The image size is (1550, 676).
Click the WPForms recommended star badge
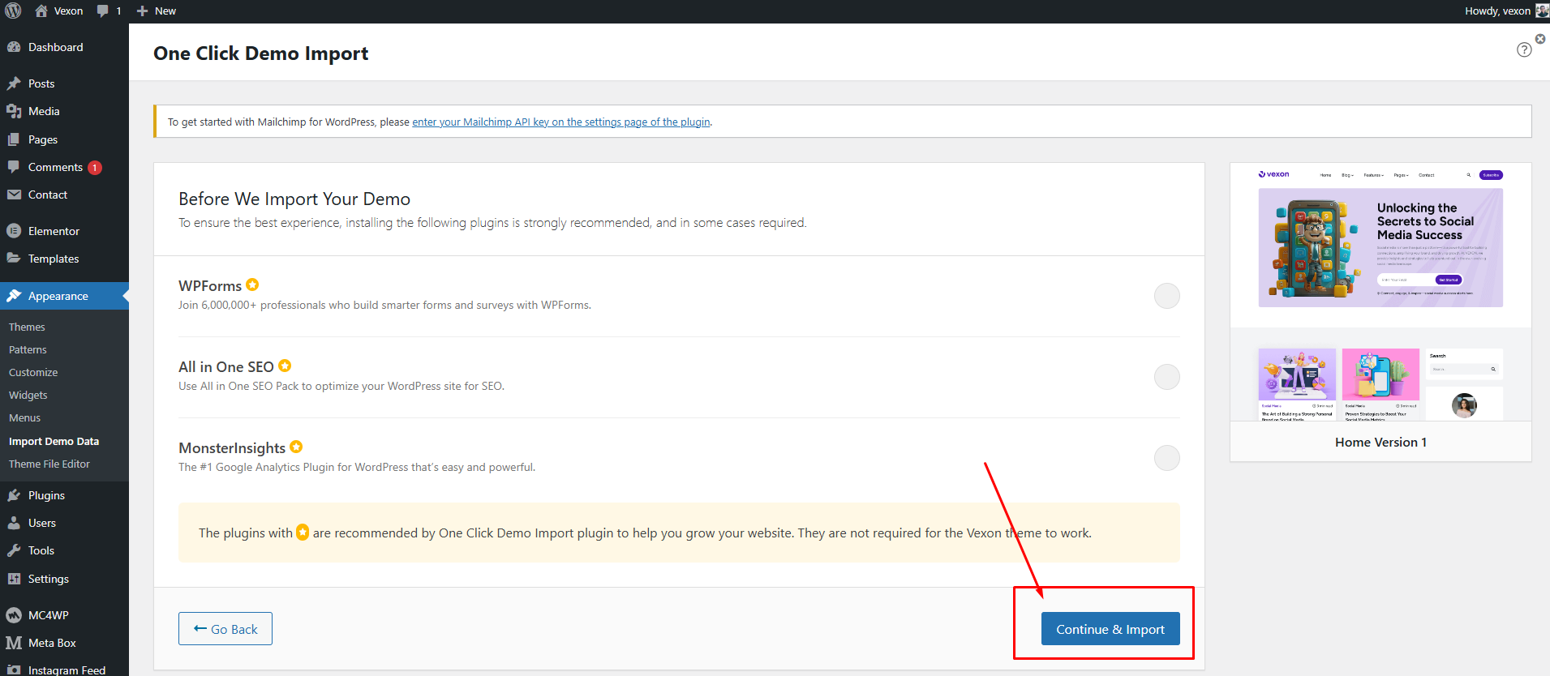[x=252, y=285]
